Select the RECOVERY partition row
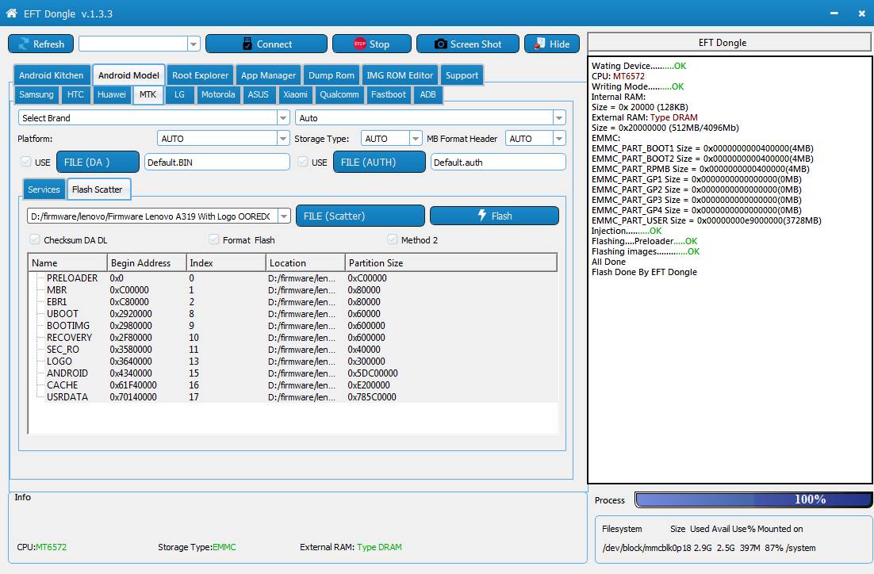 point(293,337)
